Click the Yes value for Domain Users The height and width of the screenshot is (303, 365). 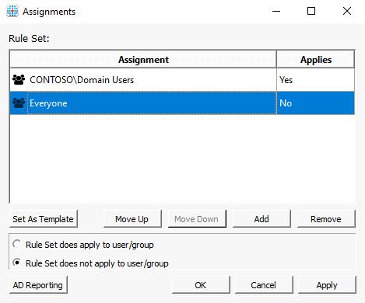point(286,80)
